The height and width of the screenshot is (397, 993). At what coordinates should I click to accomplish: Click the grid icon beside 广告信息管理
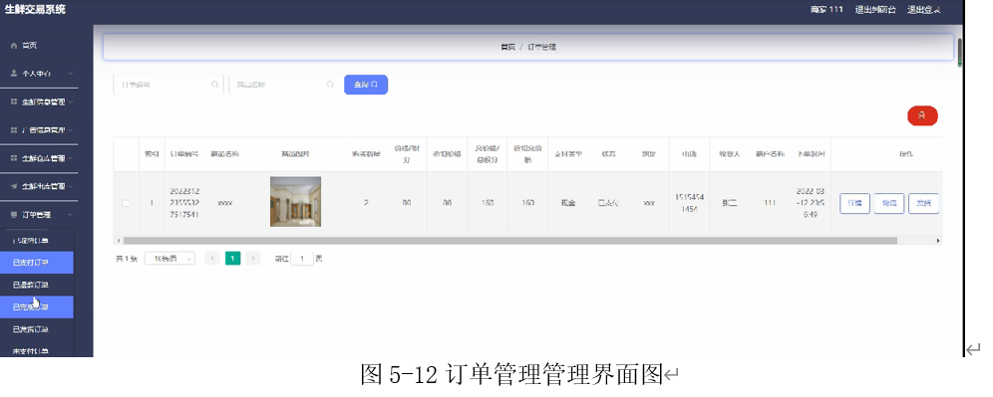click(x=14, y=129)
